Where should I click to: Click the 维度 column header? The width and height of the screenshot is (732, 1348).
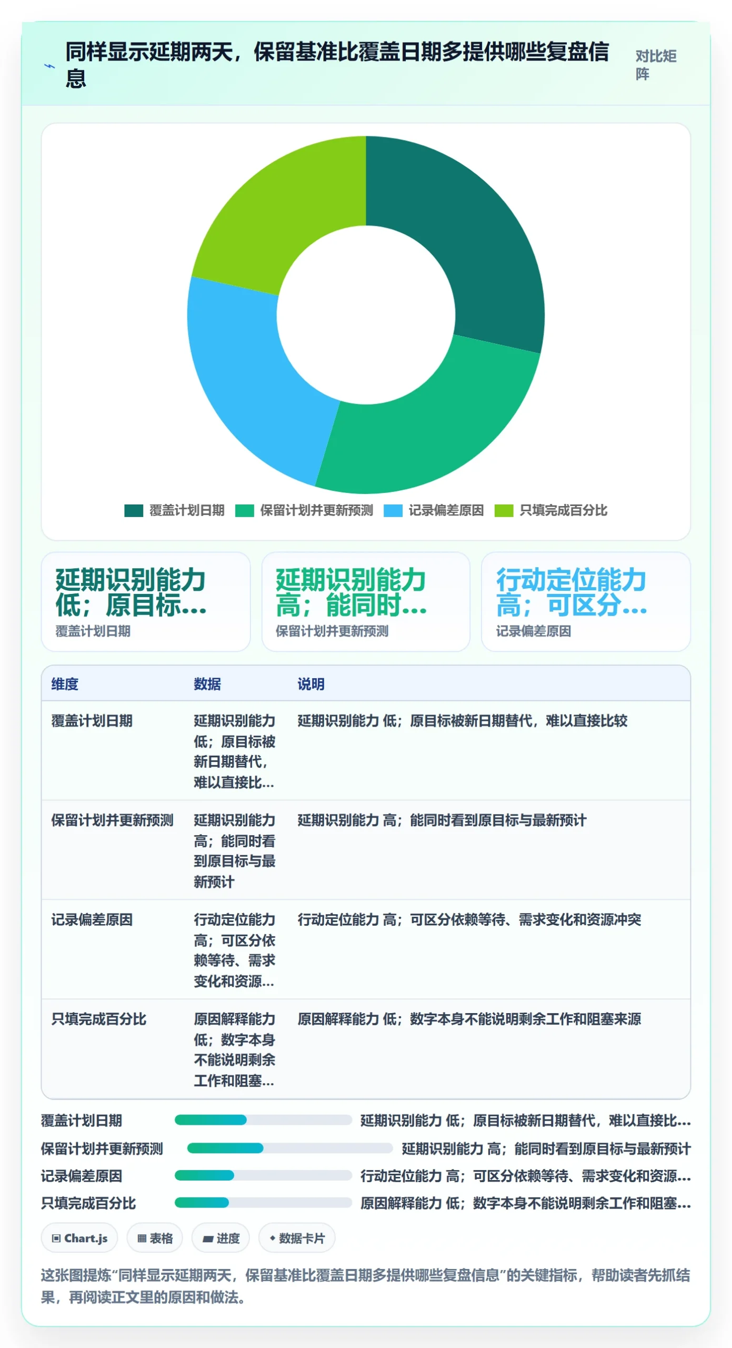point(65,684)
